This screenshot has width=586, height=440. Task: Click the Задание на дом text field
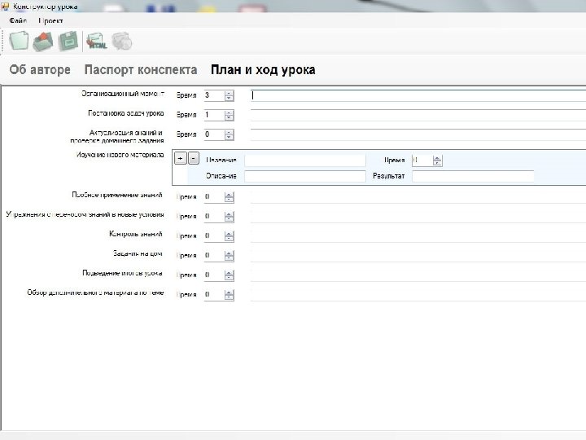coord(418,255)
